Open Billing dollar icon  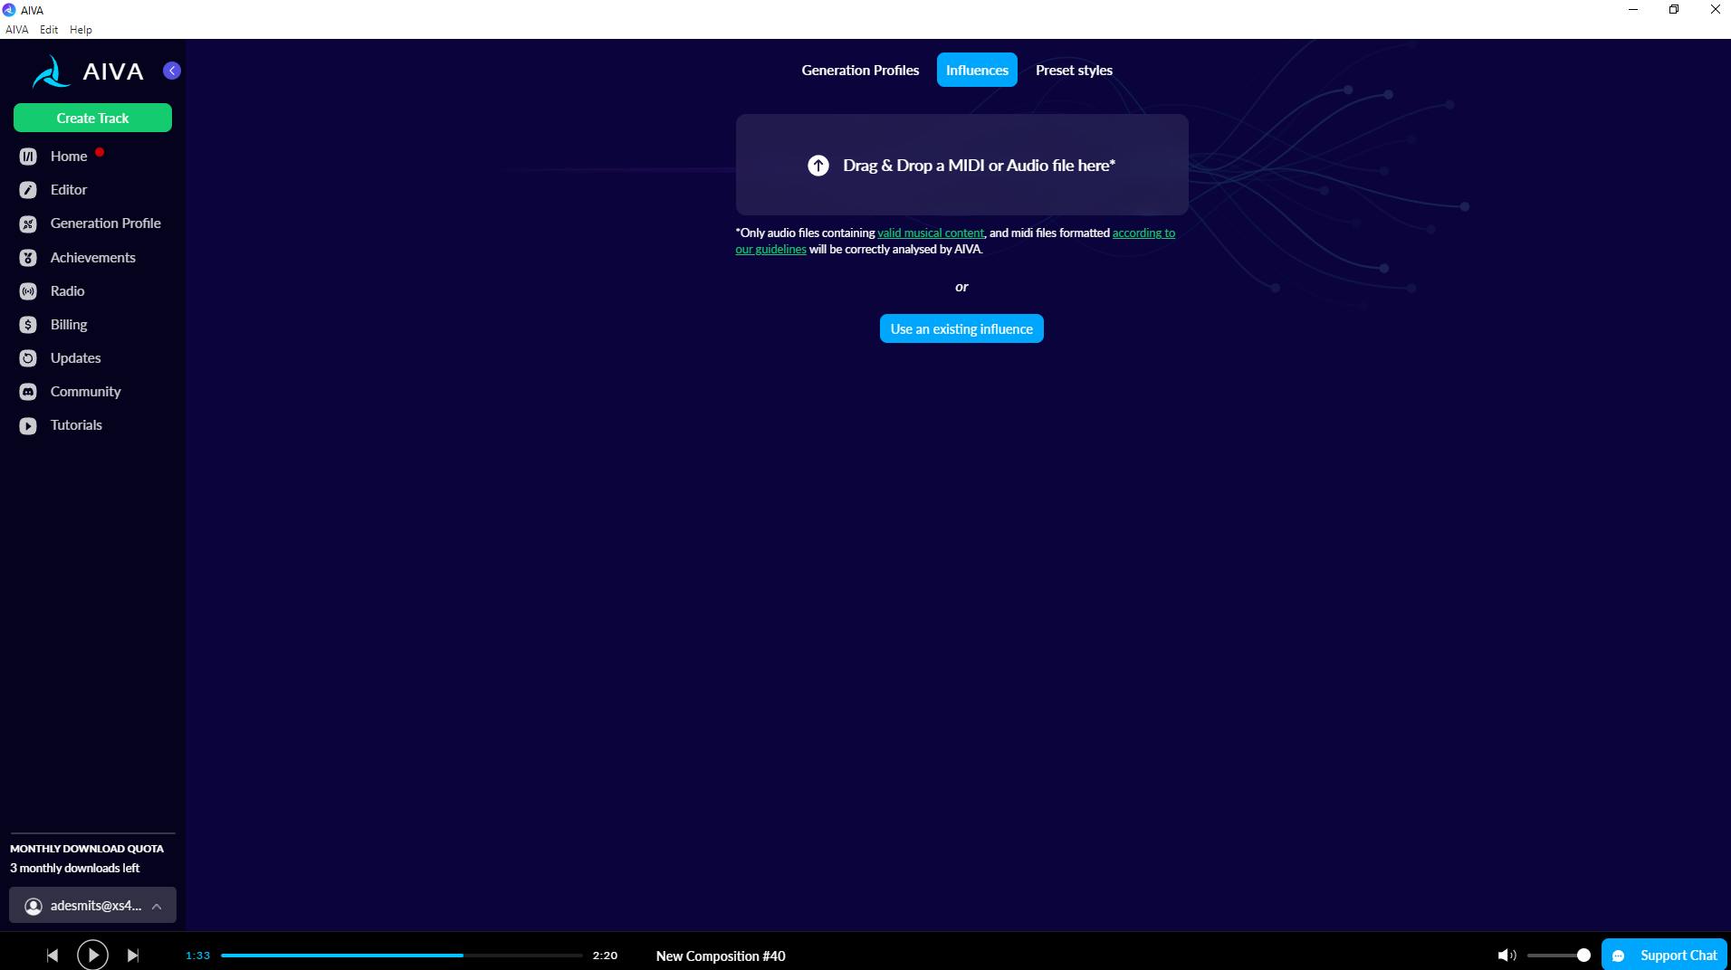(28, 325)
